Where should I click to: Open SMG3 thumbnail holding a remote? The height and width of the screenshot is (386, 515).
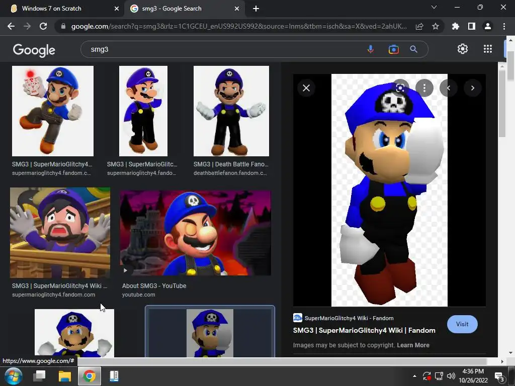tap(52, 111)
